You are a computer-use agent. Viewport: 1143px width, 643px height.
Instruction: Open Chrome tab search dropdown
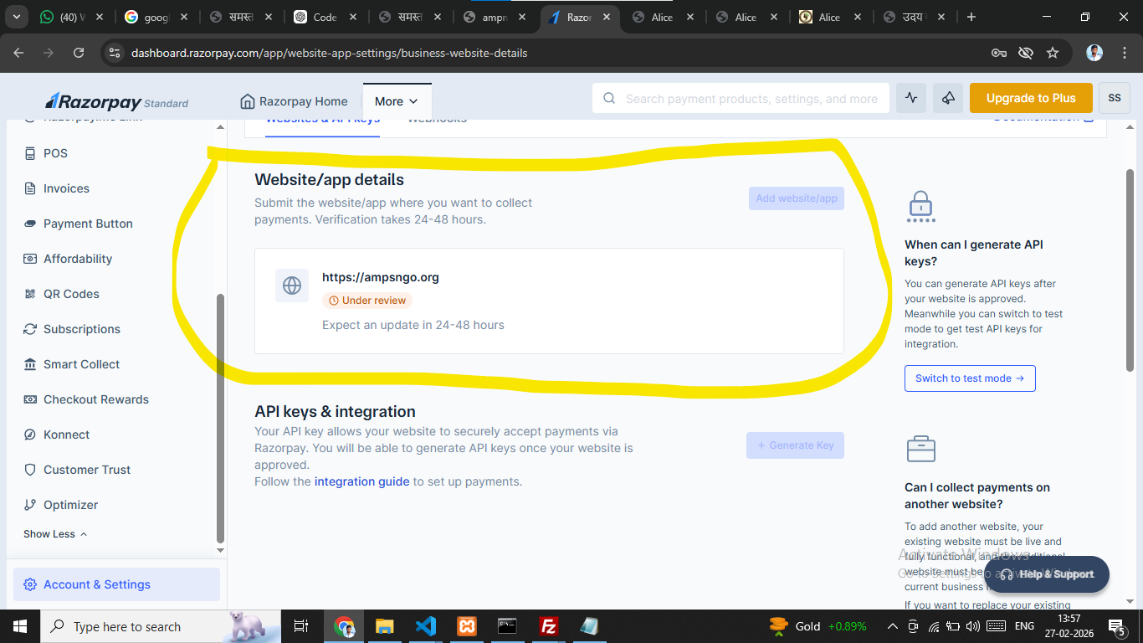click(18, 17)
